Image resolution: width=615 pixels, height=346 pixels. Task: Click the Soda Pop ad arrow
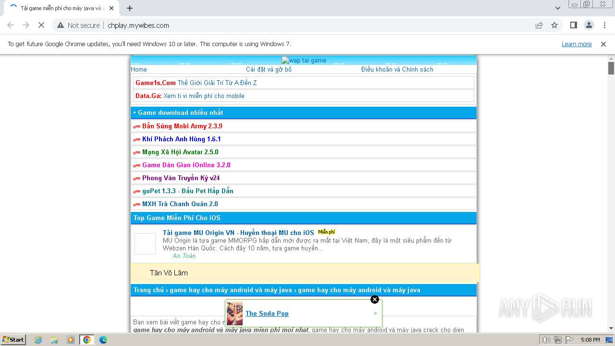pos(375,313)
